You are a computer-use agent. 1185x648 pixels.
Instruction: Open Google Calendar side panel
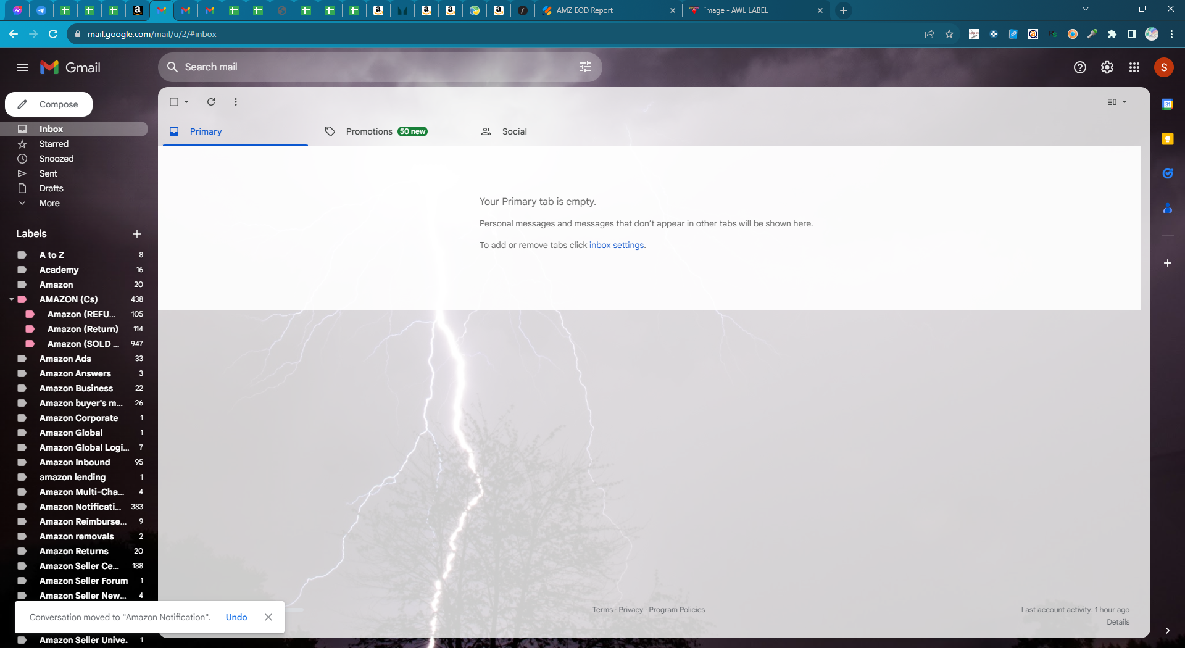pyautogui.click(x=1168, y=104)
